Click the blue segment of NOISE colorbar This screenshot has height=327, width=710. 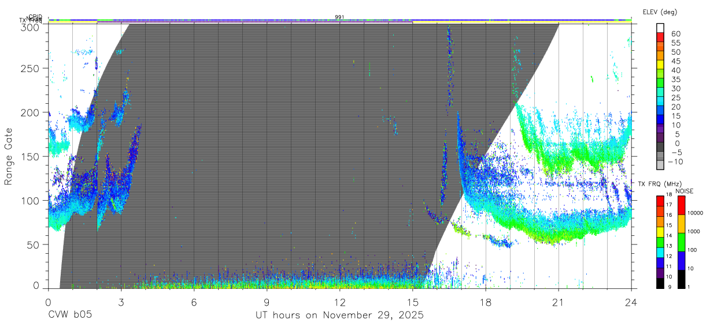pyautogui.click(x=681, y=260)
